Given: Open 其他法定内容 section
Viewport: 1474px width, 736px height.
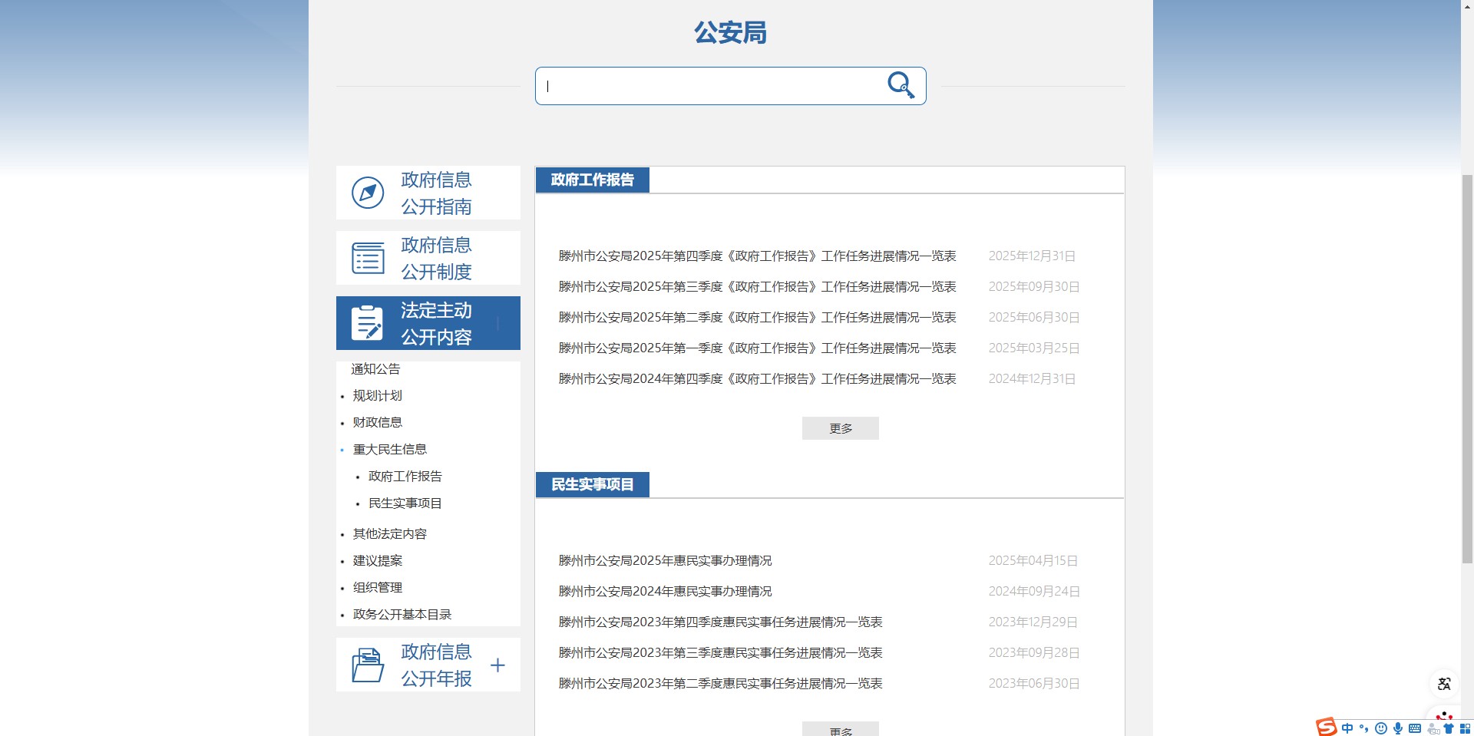Looking at the screenshot, I should pyautogui.click(x=390, y=533).
